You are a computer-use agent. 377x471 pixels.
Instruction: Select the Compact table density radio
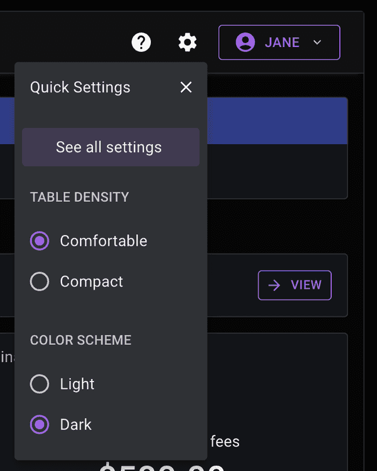[39, 281]
